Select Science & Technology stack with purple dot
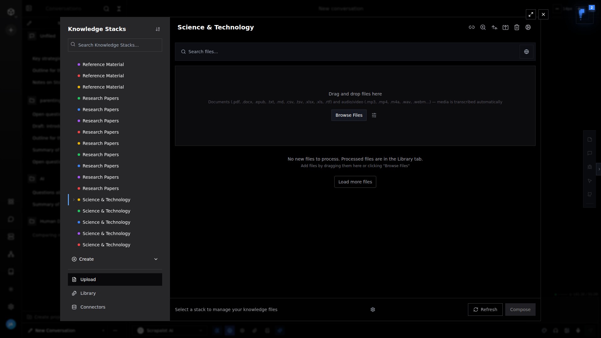 point(115,233)
